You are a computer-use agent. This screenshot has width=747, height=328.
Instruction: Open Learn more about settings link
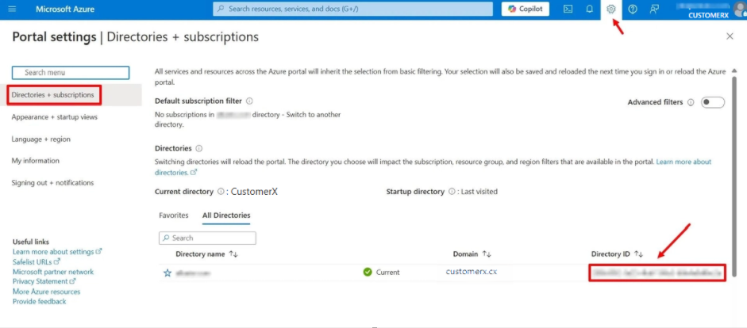pos(58,251)
